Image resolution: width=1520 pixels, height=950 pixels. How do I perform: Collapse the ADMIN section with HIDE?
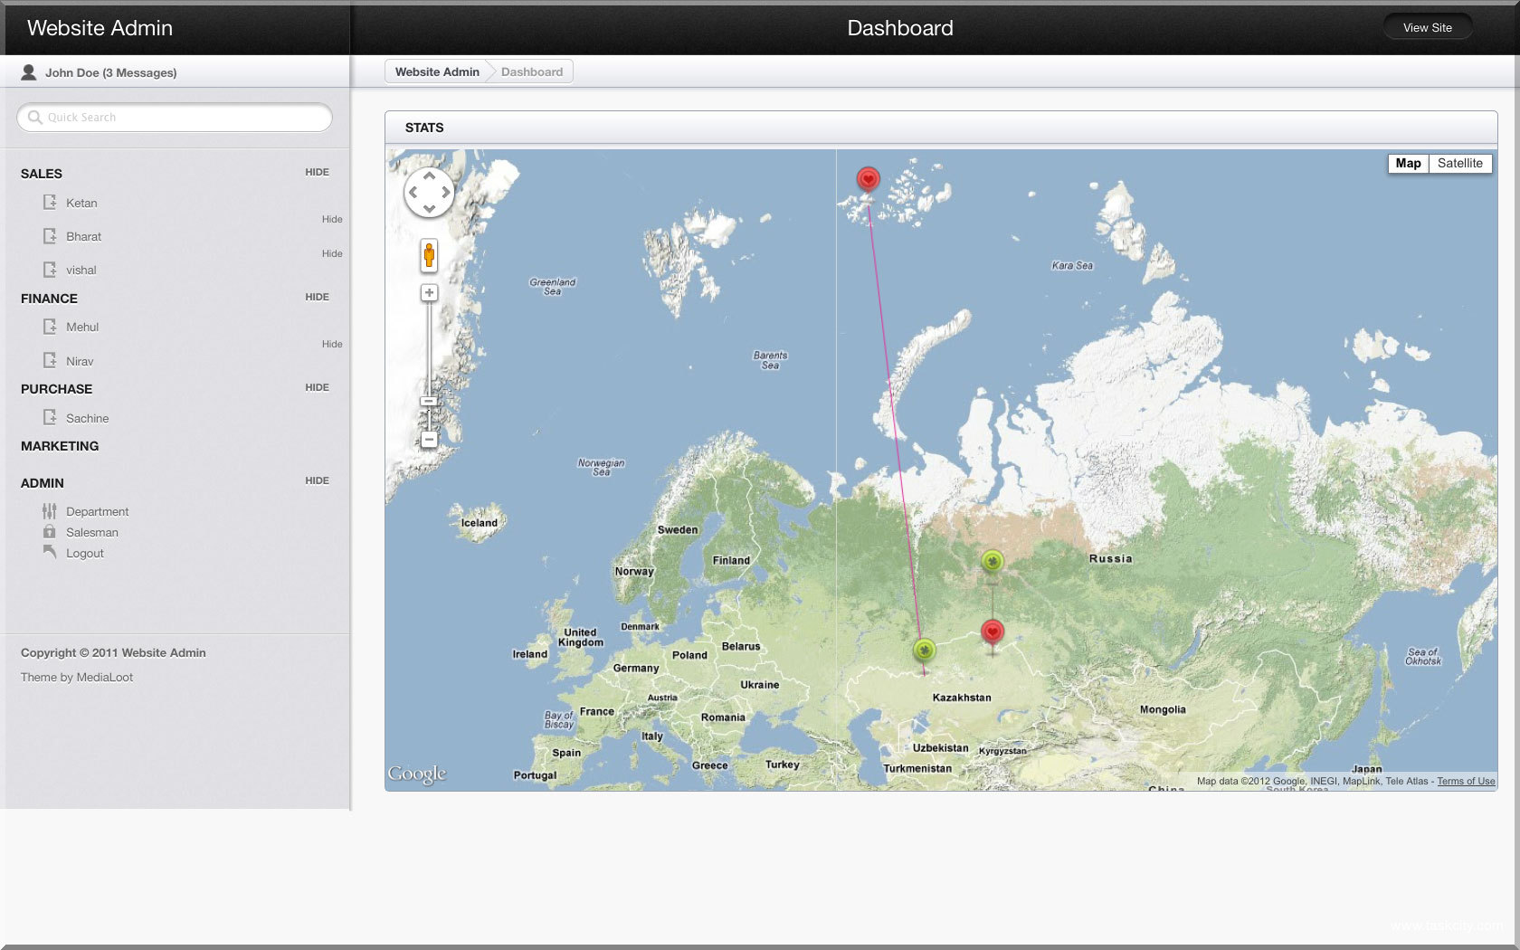pos(317,480)
